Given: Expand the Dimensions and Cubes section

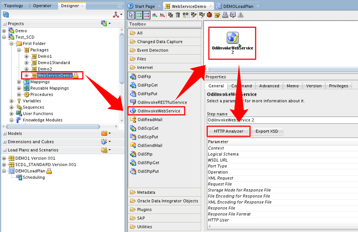Looking at the screenshot, I should [x=5, y=142].
